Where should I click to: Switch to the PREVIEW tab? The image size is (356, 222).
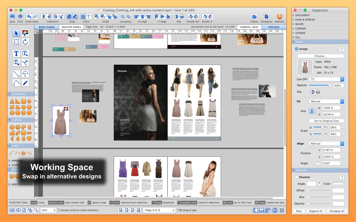[274, 27]
